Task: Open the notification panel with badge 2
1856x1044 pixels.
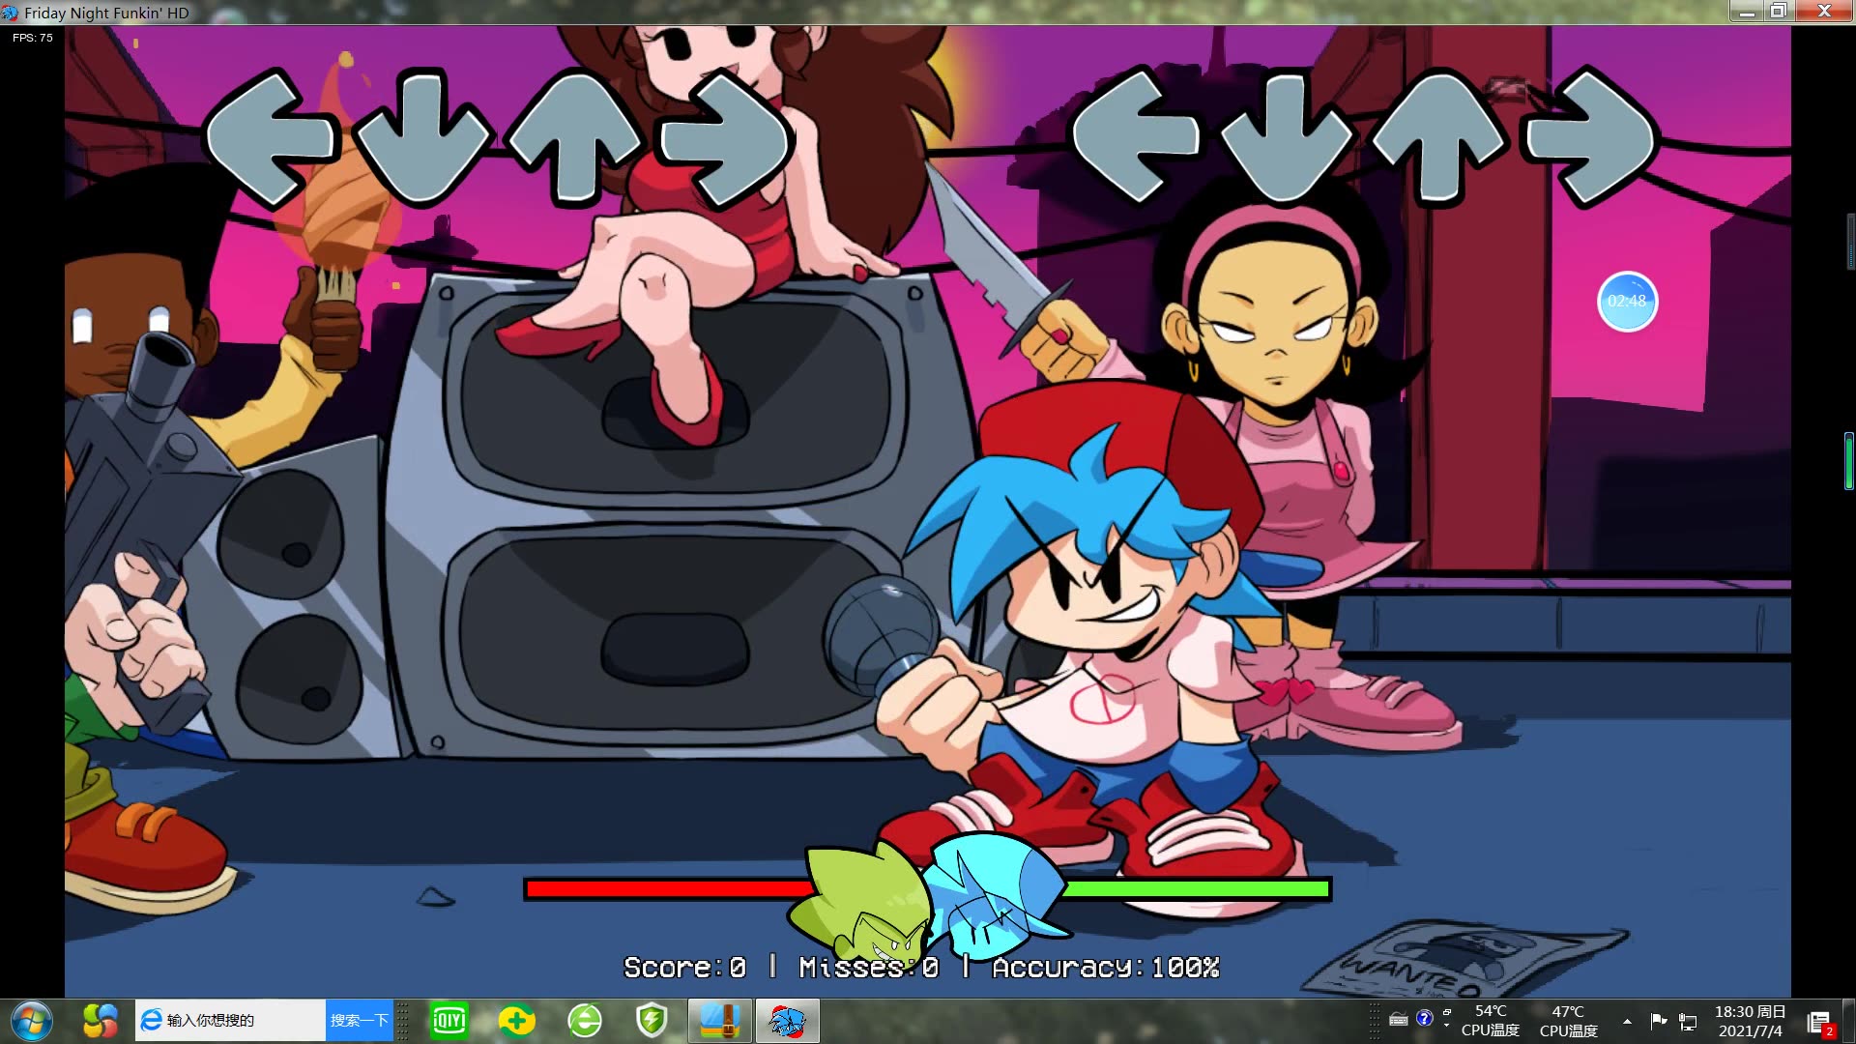Action: pyautogui.click(x=1819, y=1023)
